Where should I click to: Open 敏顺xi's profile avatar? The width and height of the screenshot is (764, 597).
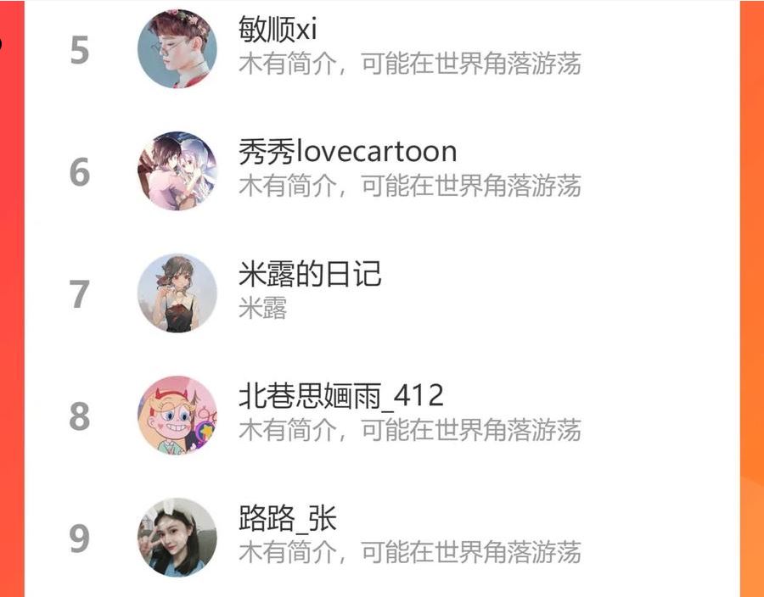(177, 48)
